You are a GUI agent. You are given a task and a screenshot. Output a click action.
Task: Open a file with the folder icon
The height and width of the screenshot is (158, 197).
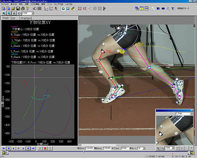coord(13,9)
